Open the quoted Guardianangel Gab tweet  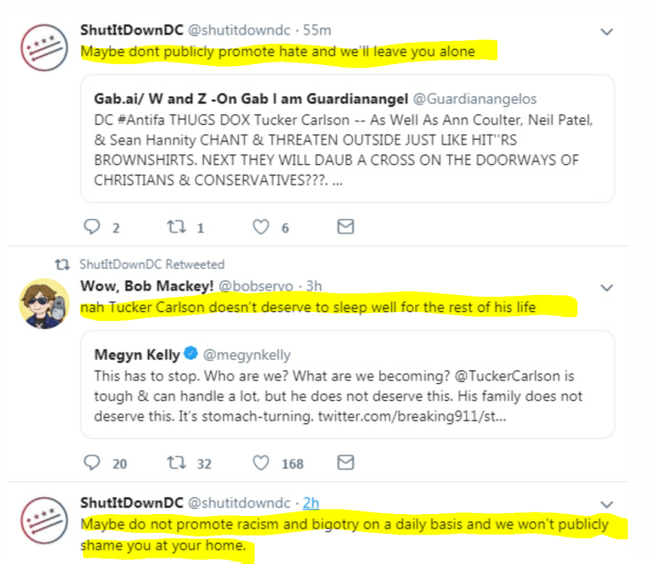point(347,137)
